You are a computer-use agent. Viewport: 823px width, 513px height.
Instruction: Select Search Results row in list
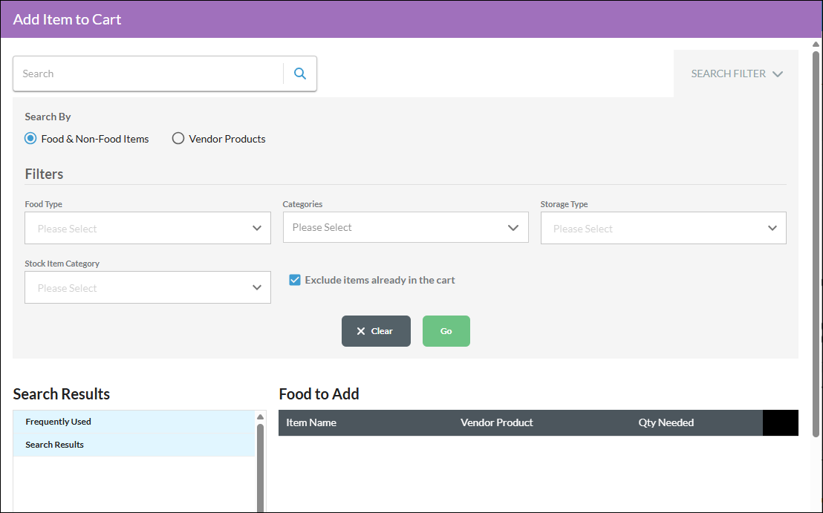(134, 445)
